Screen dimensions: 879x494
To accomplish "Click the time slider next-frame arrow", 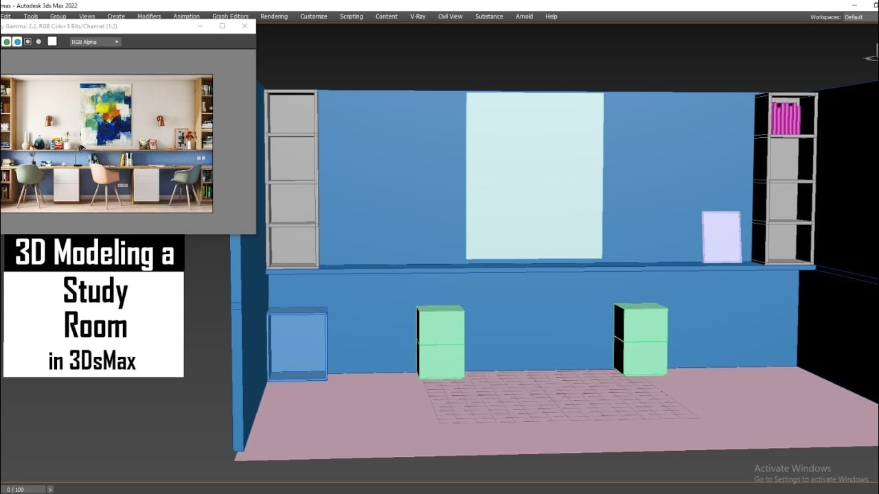I will pos(49,489).
